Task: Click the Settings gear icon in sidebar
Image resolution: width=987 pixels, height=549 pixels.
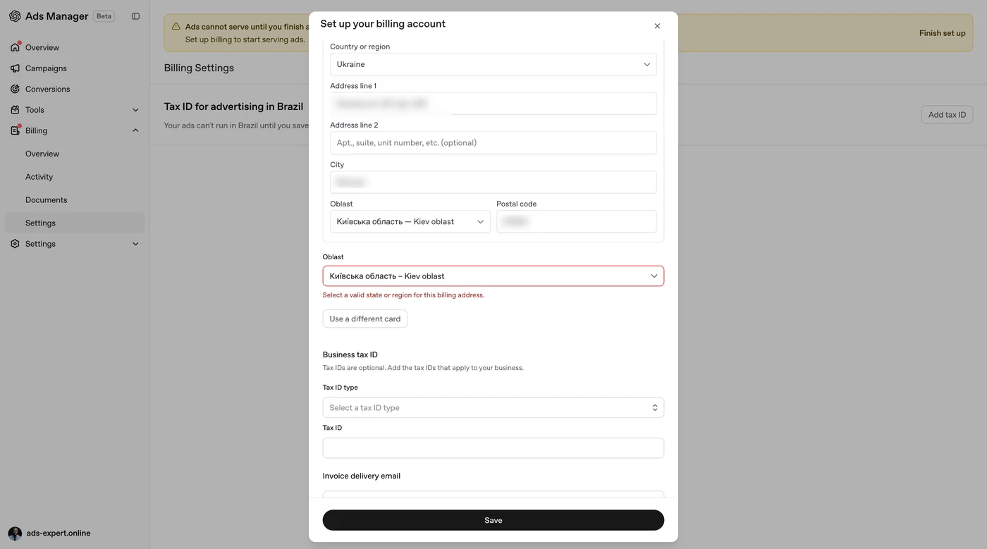Action: (x=15, y=244)
